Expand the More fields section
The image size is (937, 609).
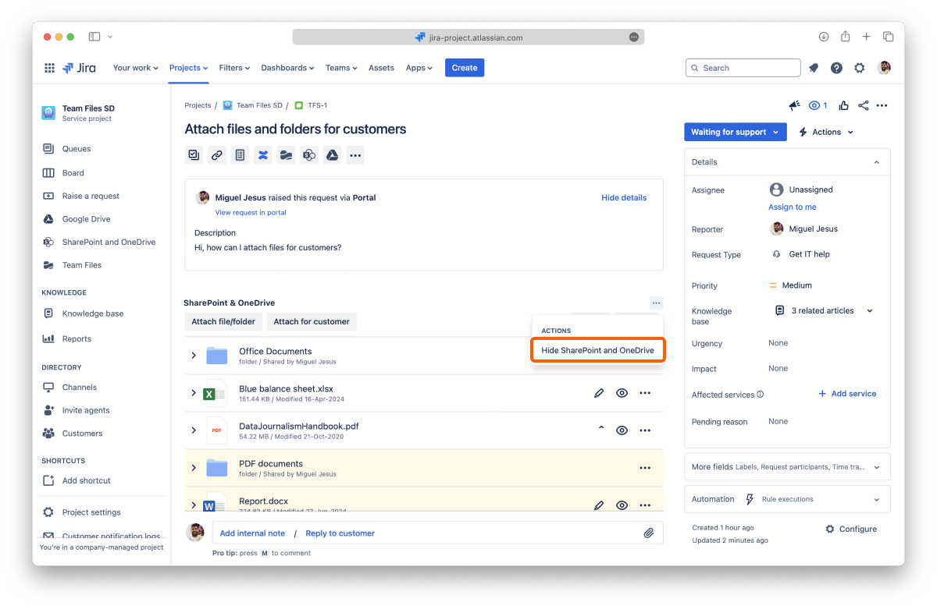tap(786, 467)
